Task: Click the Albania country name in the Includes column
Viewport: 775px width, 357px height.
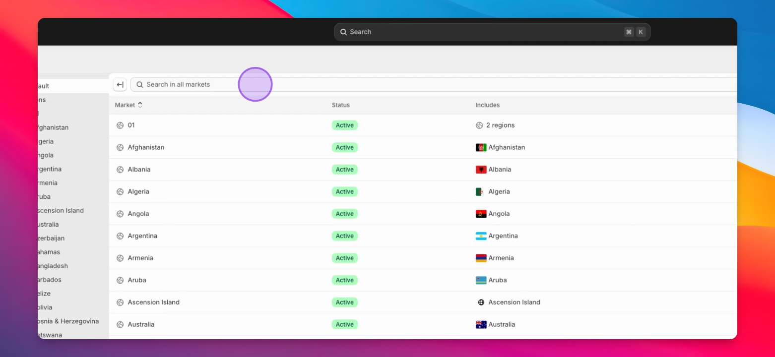Action: 500,170
